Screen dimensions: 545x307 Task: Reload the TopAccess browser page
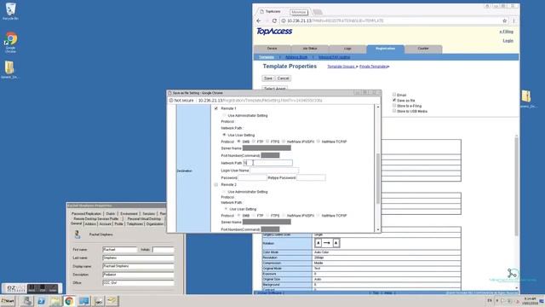coord(274,20)
